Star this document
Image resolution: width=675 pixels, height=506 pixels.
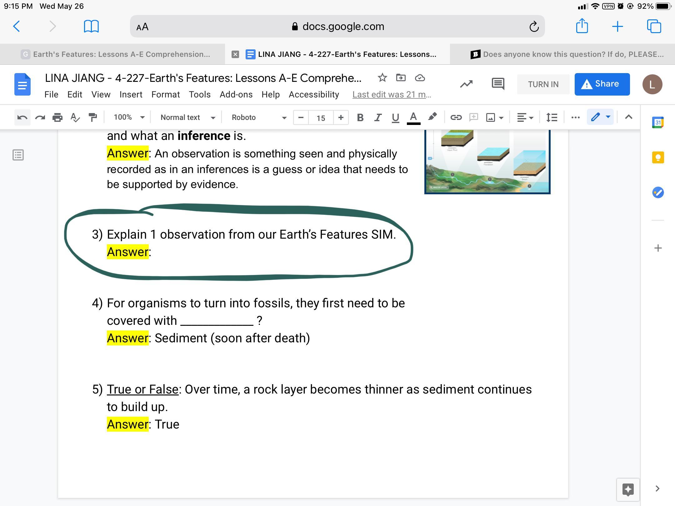click(382, 78)
